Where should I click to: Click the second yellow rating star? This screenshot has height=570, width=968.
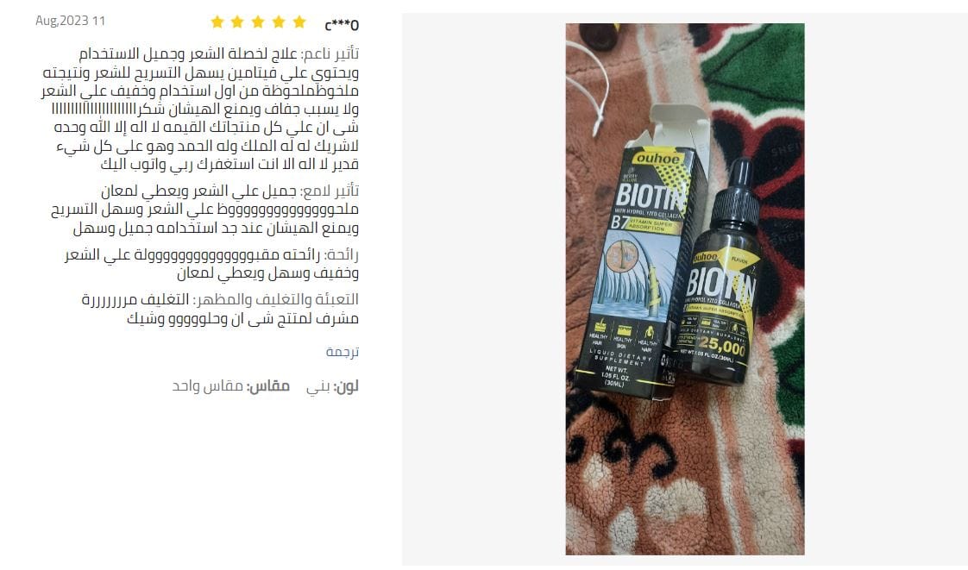coord(237,22)
